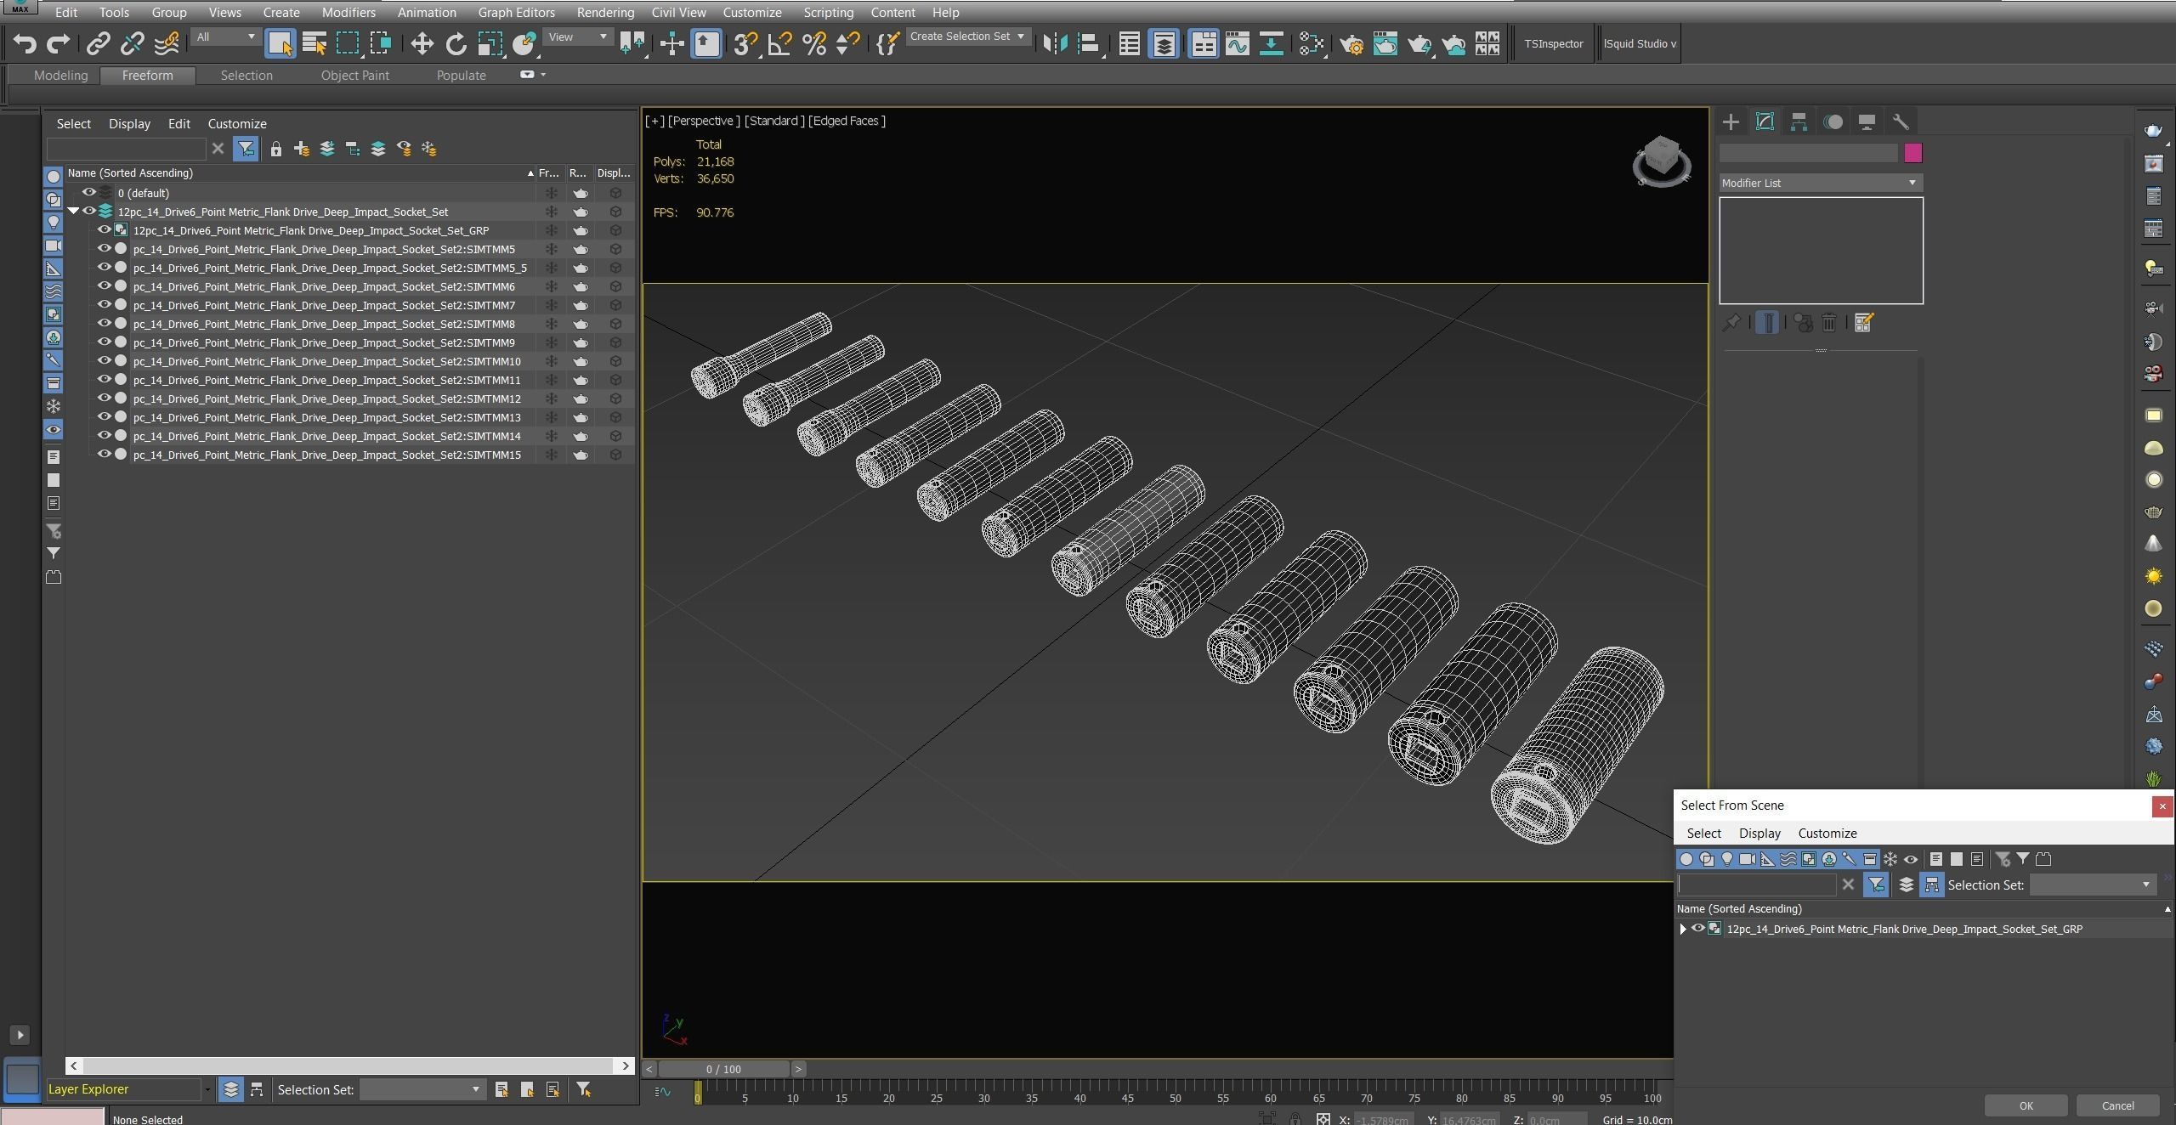This screenshot has width=2176, height=1125.
Task: Toggle frozen state of SIMTMM6 row
Action: pos(551,286)
